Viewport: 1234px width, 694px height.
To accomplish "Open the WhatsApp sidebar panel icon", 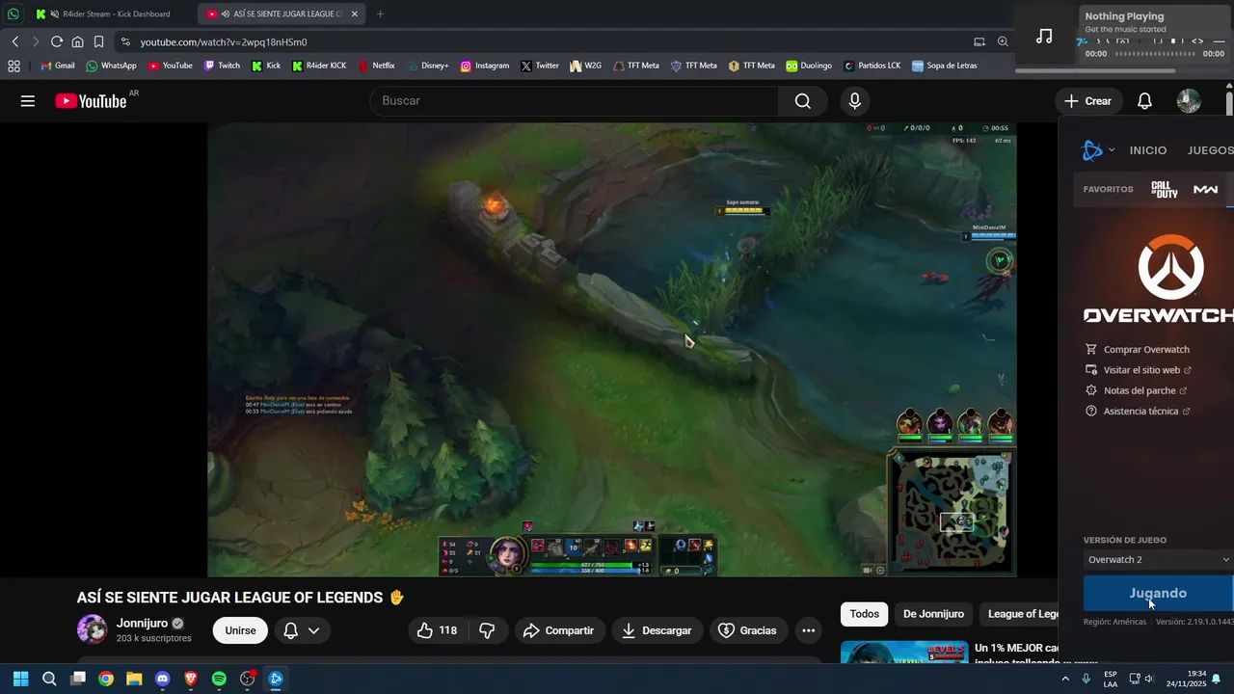I will click(13, 14).
